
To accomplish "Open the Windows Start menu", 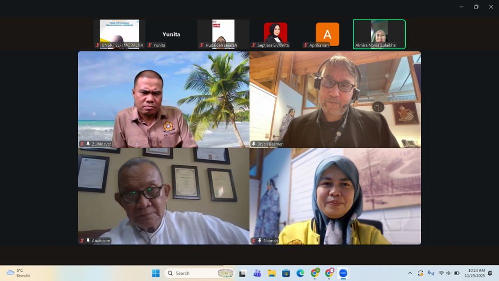I will tap(155, 273).
